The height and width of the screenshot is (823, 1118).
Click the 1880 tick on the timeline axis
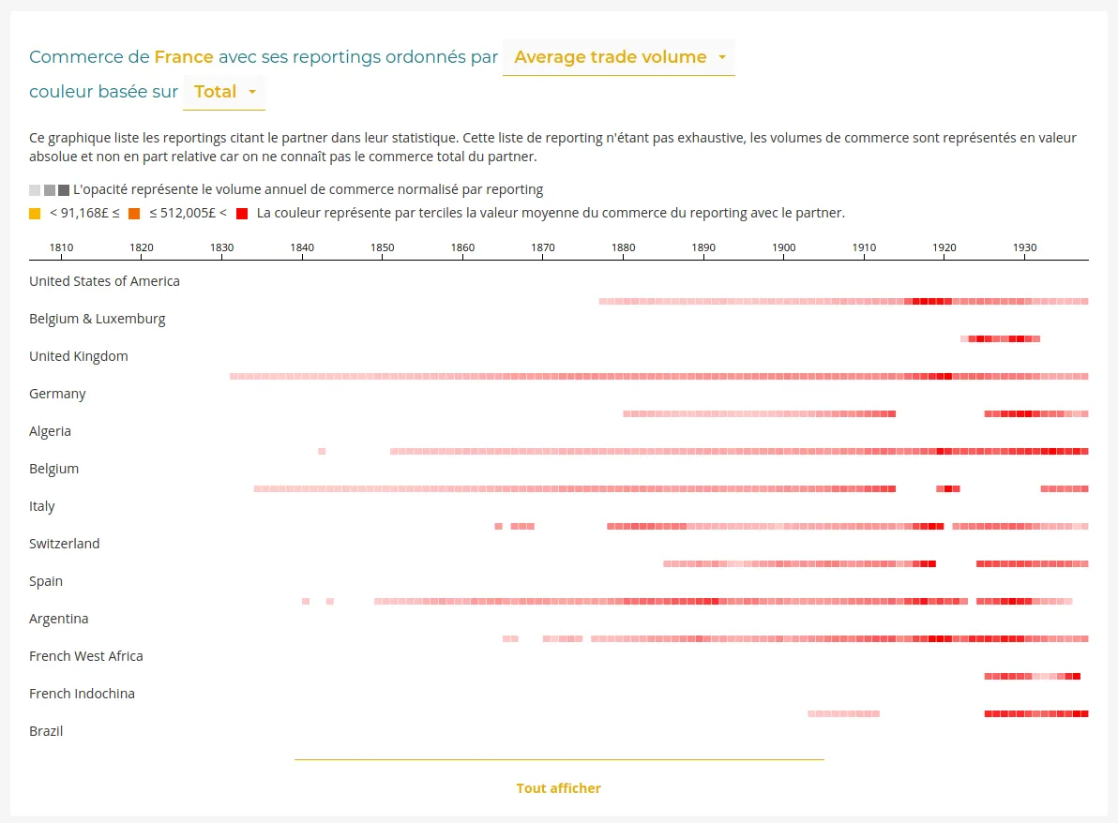click(x=623, y=248)
